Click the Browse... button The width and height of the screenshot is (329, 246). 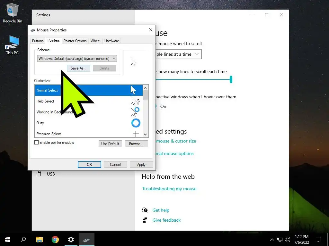(x=136, y=144)
